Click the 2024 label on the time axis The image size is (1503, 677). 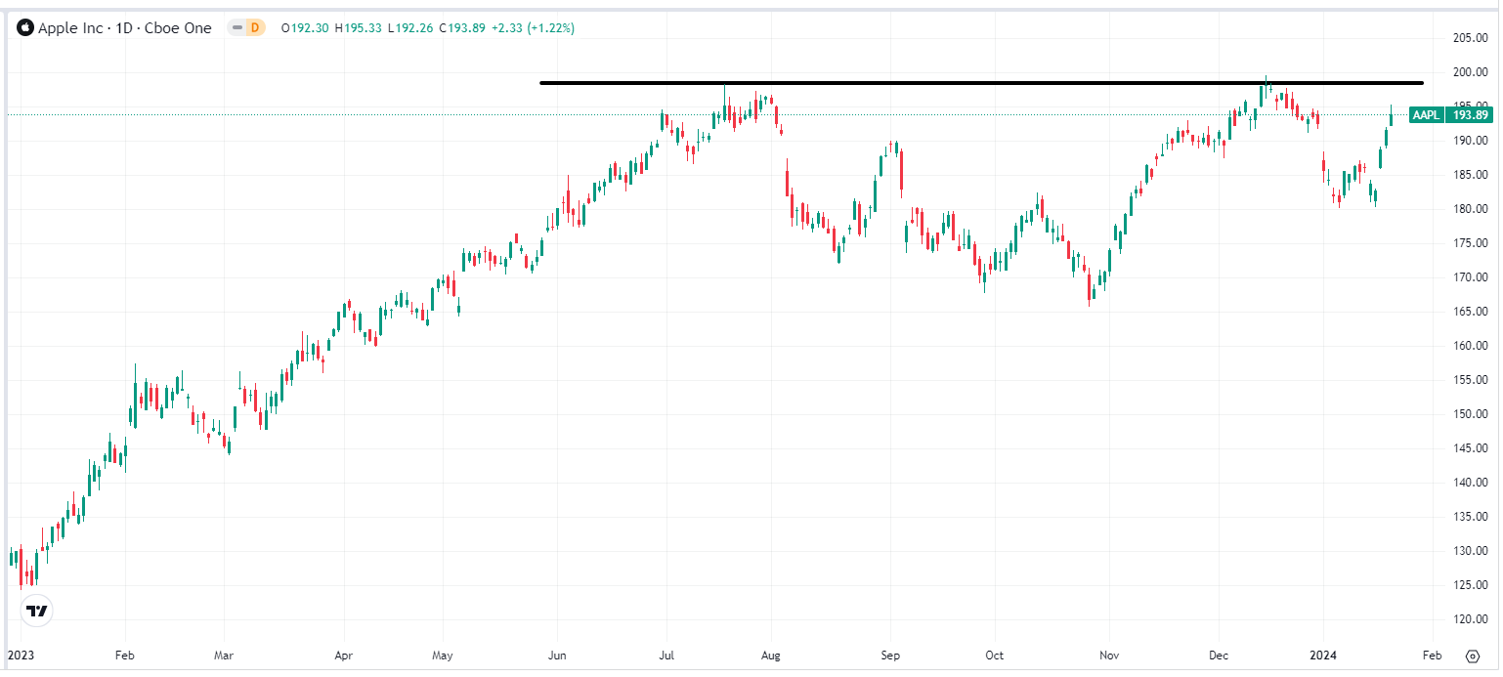click(1322, 656)
